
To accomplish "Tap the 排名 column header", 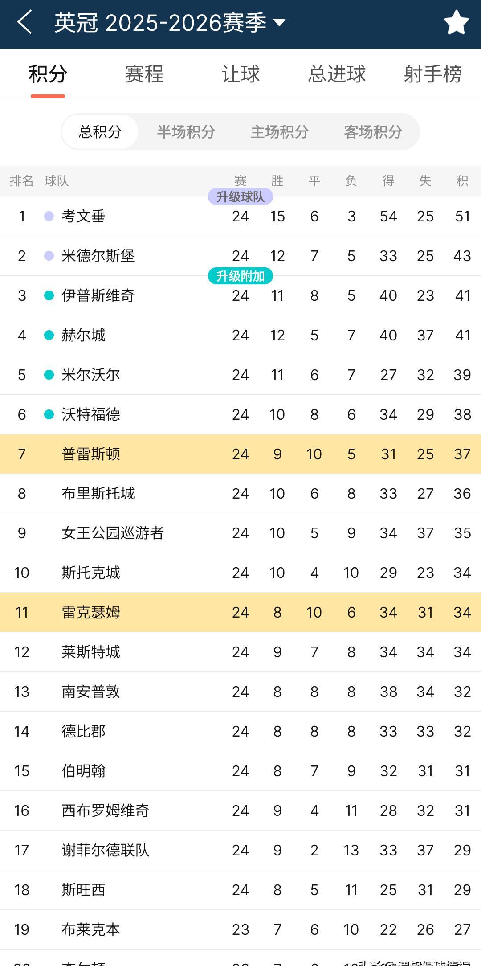I will (x=21, y=181).
